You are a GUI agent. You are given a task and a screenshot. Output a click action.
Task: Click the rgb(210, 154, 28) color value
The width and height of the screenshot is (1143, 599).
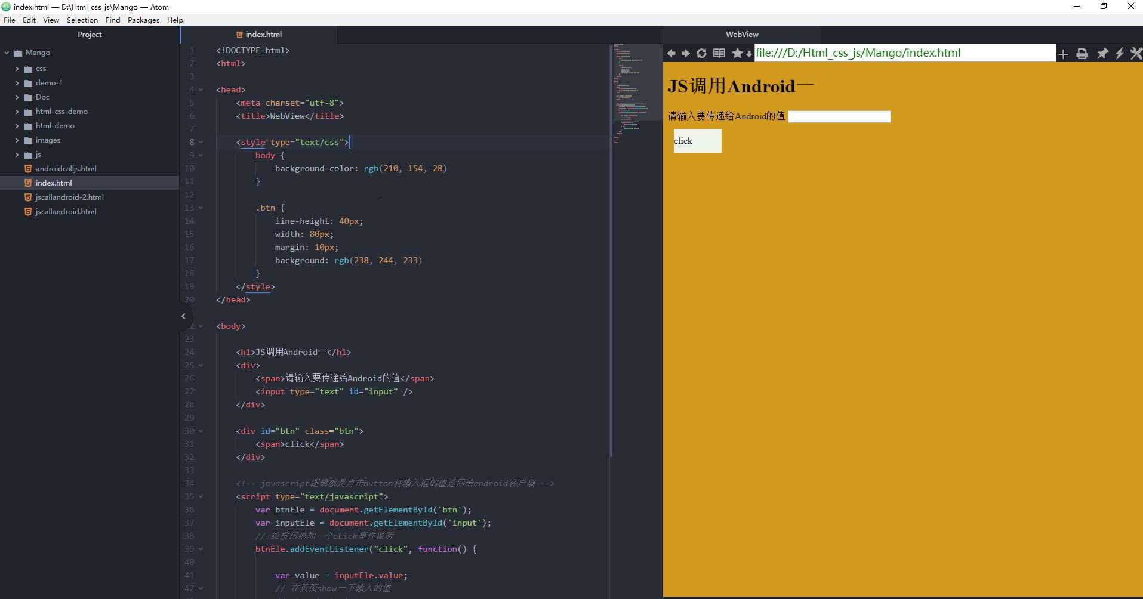405,168
